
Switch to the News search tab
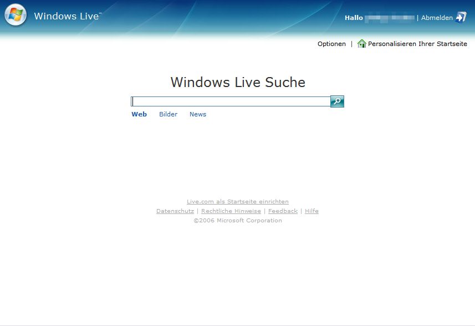coord(198,114)
